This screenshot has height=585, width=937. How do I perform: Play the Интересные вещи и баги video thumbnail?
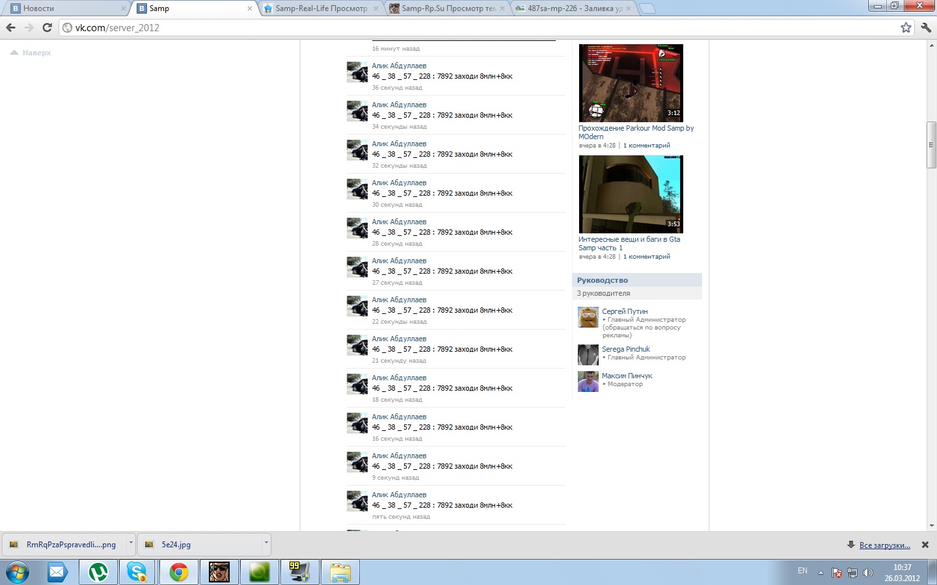click(631, 194)
